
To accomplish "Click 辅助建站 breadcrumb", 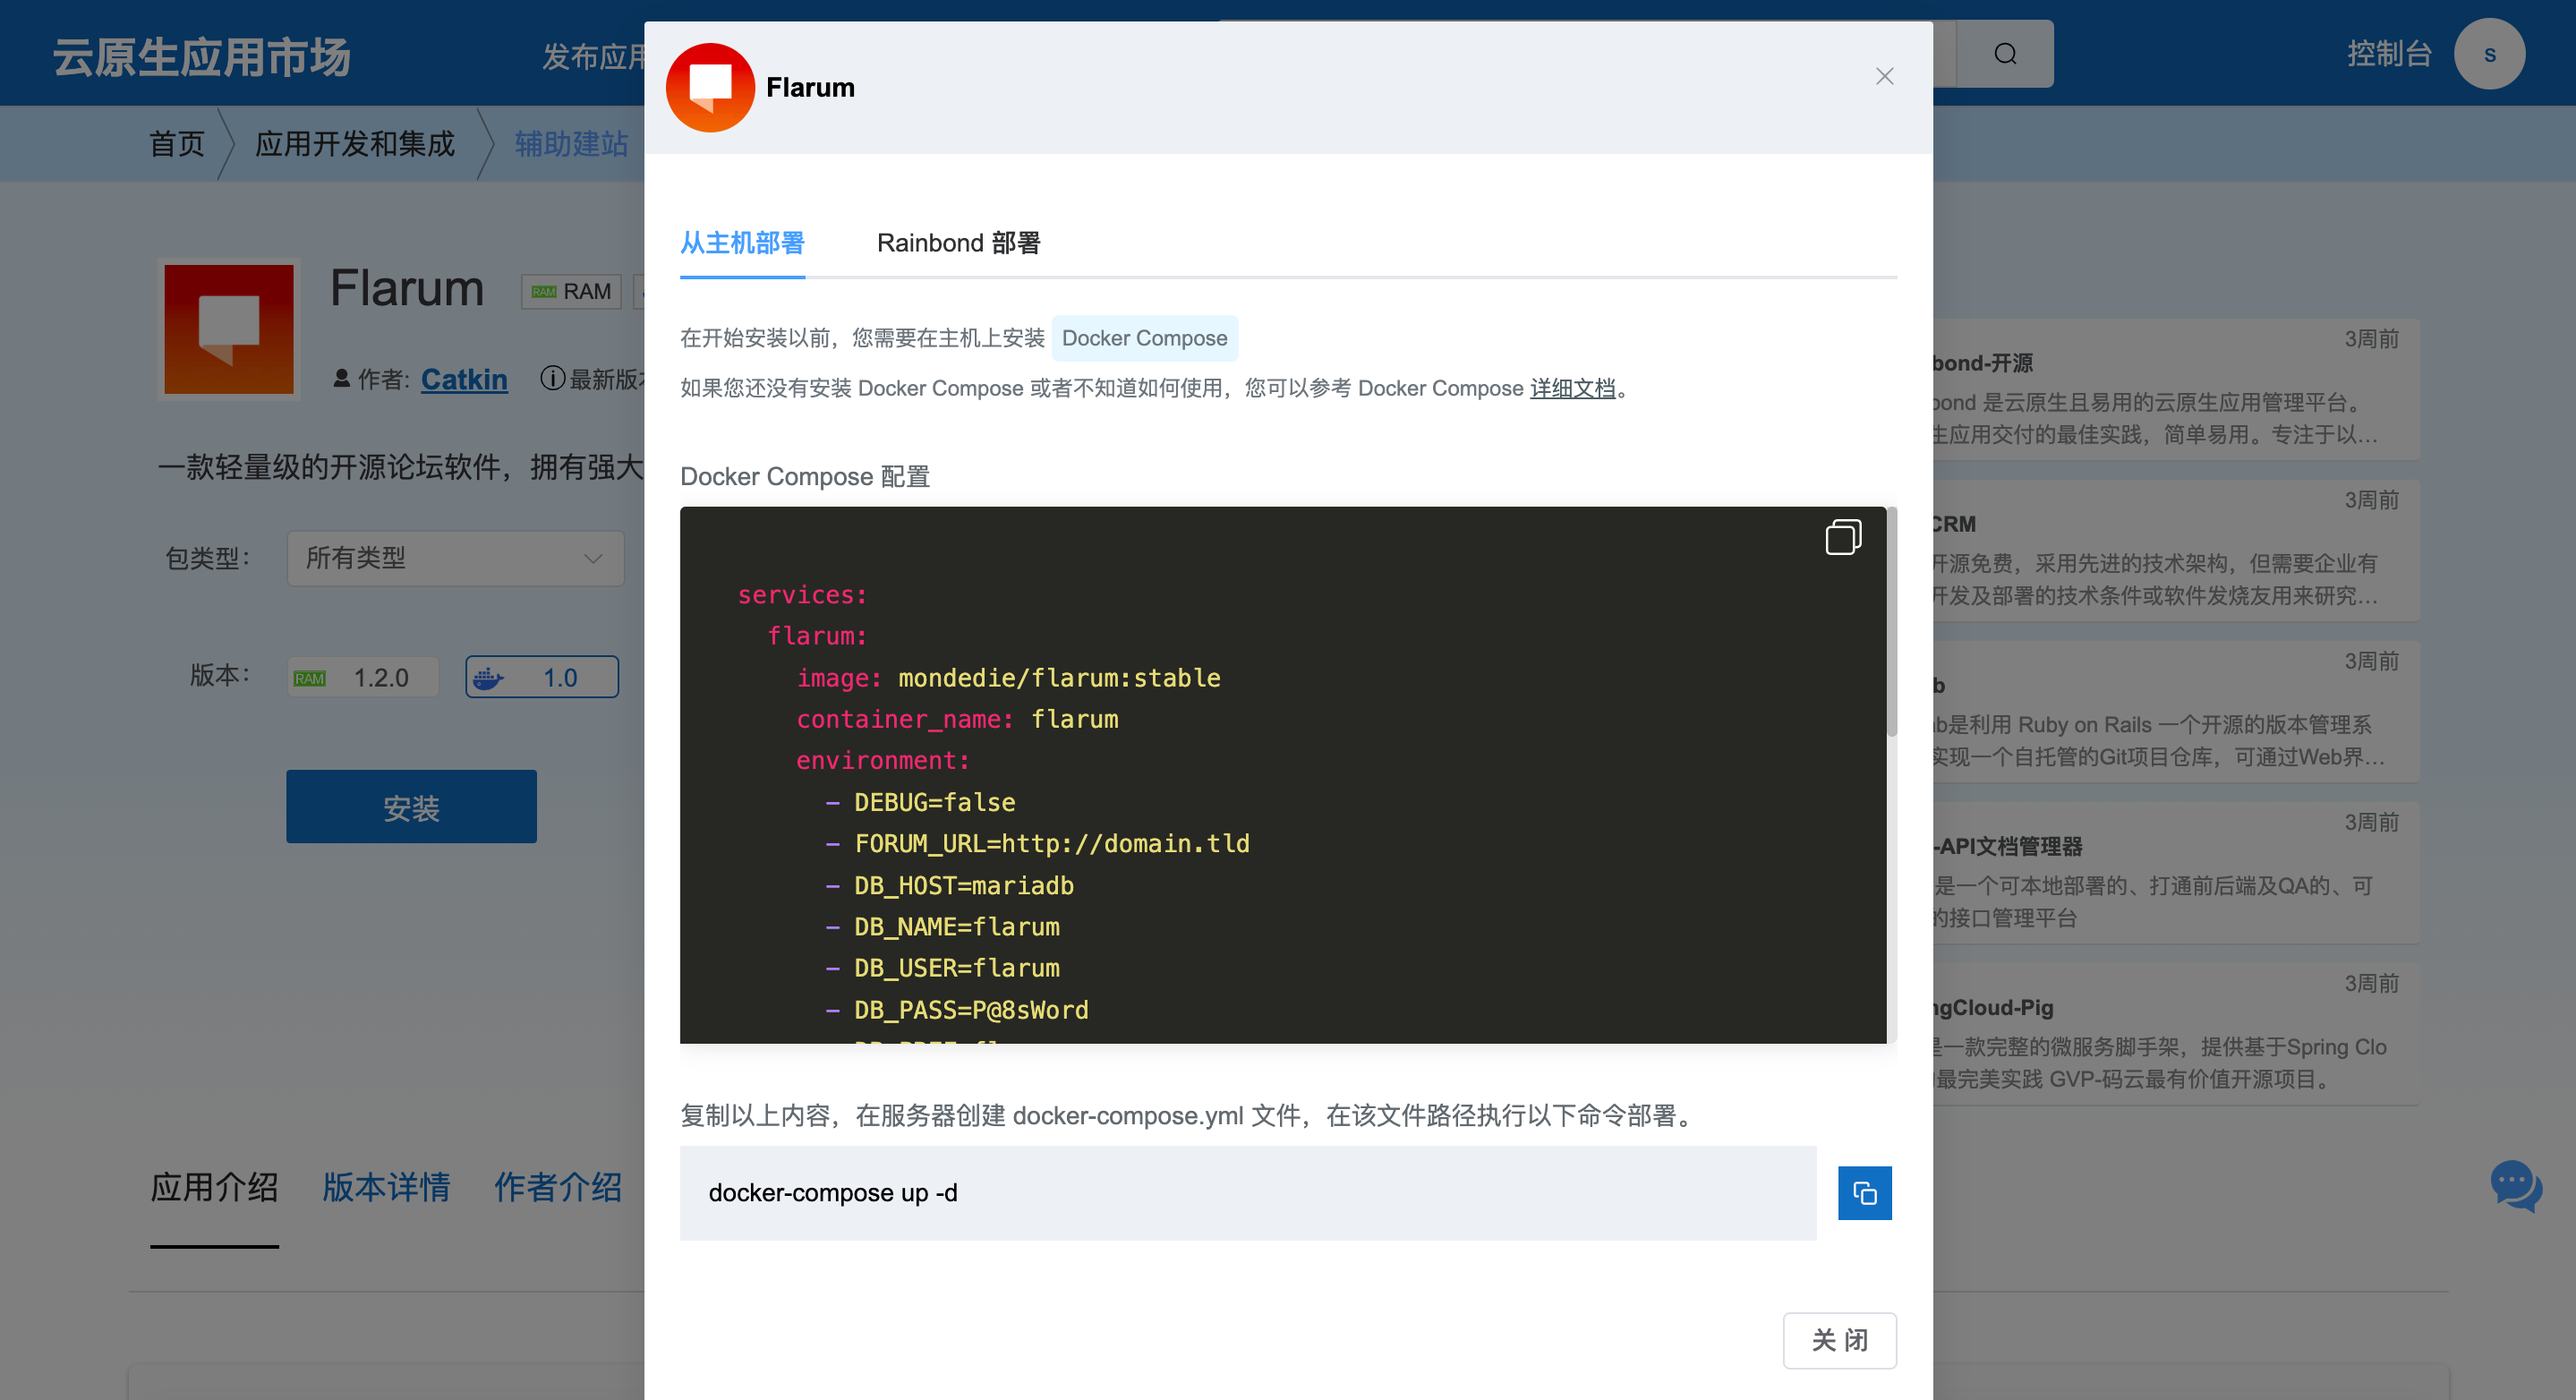I will tap(571, 144).
